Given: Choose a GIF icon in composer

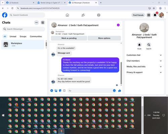Looking at the screenshot, I should pos(64,90).
